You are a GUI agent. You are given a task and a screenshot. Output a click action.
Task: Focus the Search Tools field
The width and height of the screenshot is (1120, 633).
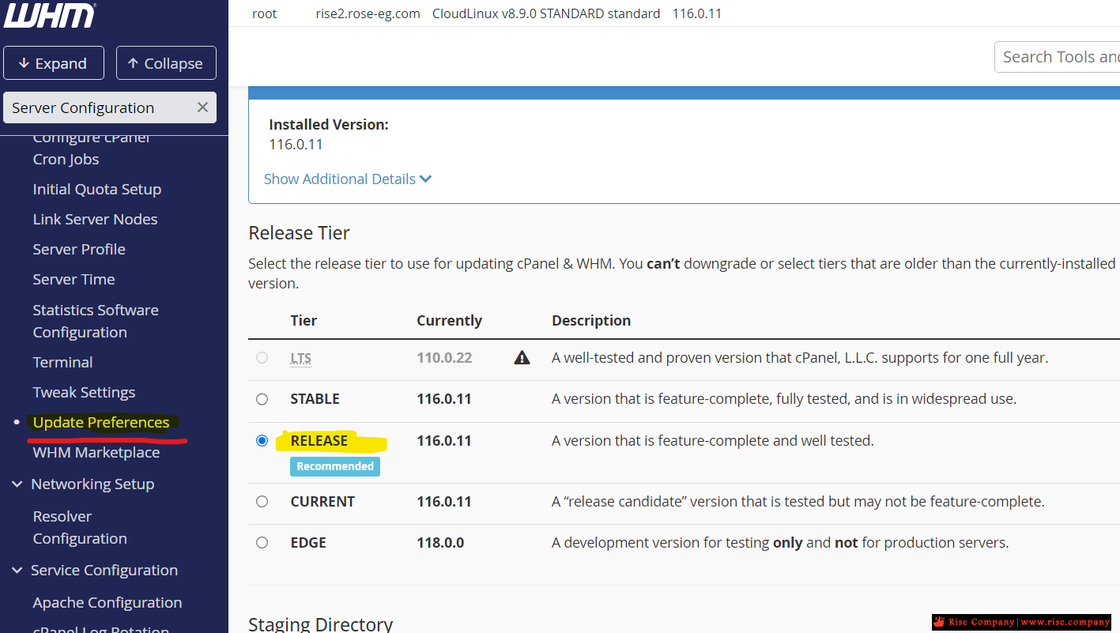[x=1057, y=57]
